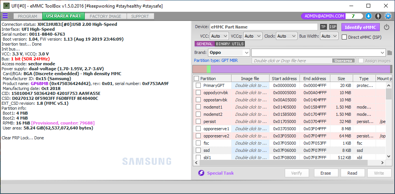The height and width of the screenshot is (194, 395).
Task: Check the sbl1 partition checkbox
Action: pyautogui.click(x=198, y=158)
